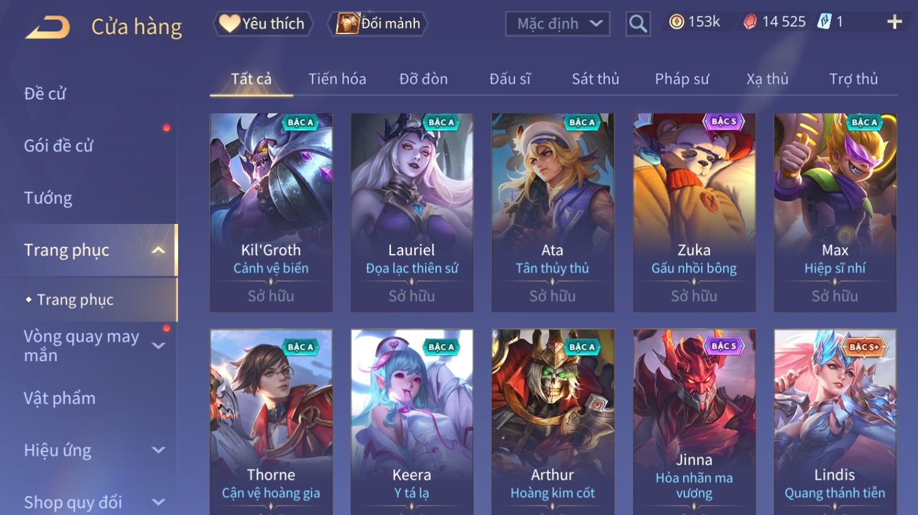Expand Vòng quay may mắn section
Screen dimensions: 918x515
[158, 345]
